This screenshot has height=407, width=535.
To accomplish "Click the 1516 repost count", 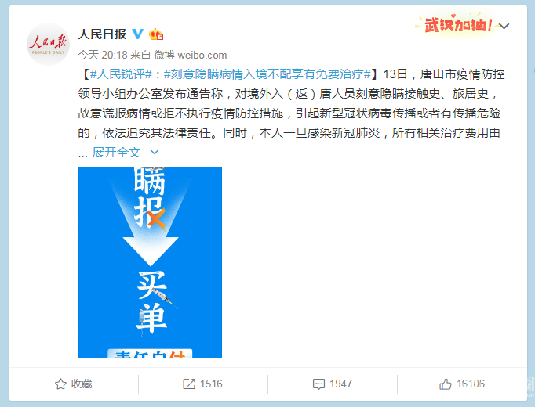I will point(211,384).
